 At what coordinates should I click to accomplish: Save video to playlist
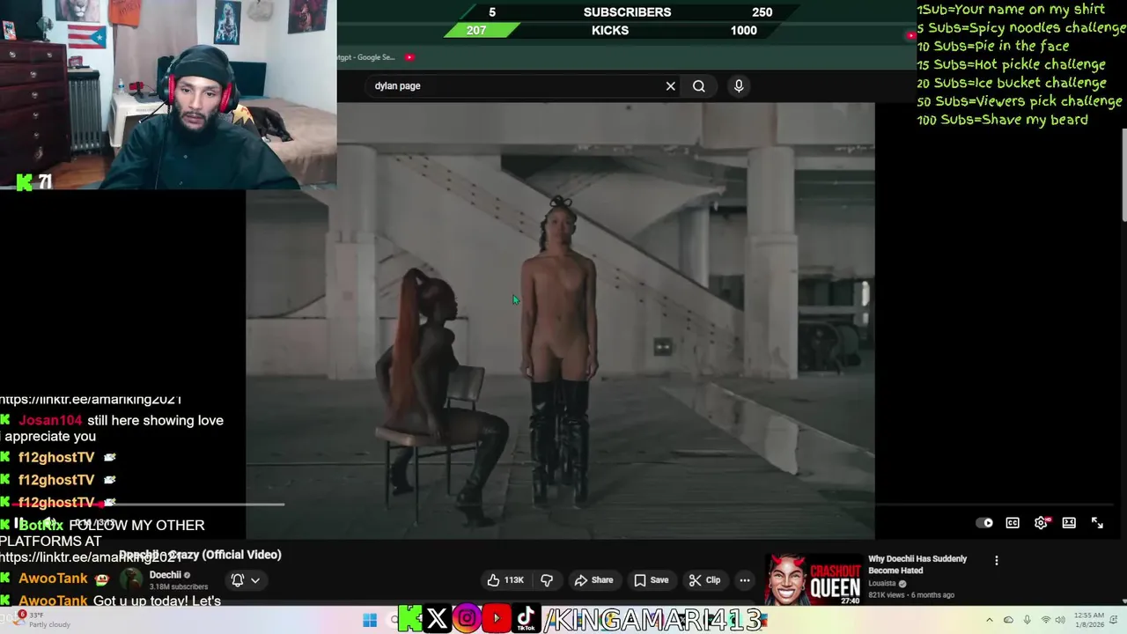[x=652, y=580]
